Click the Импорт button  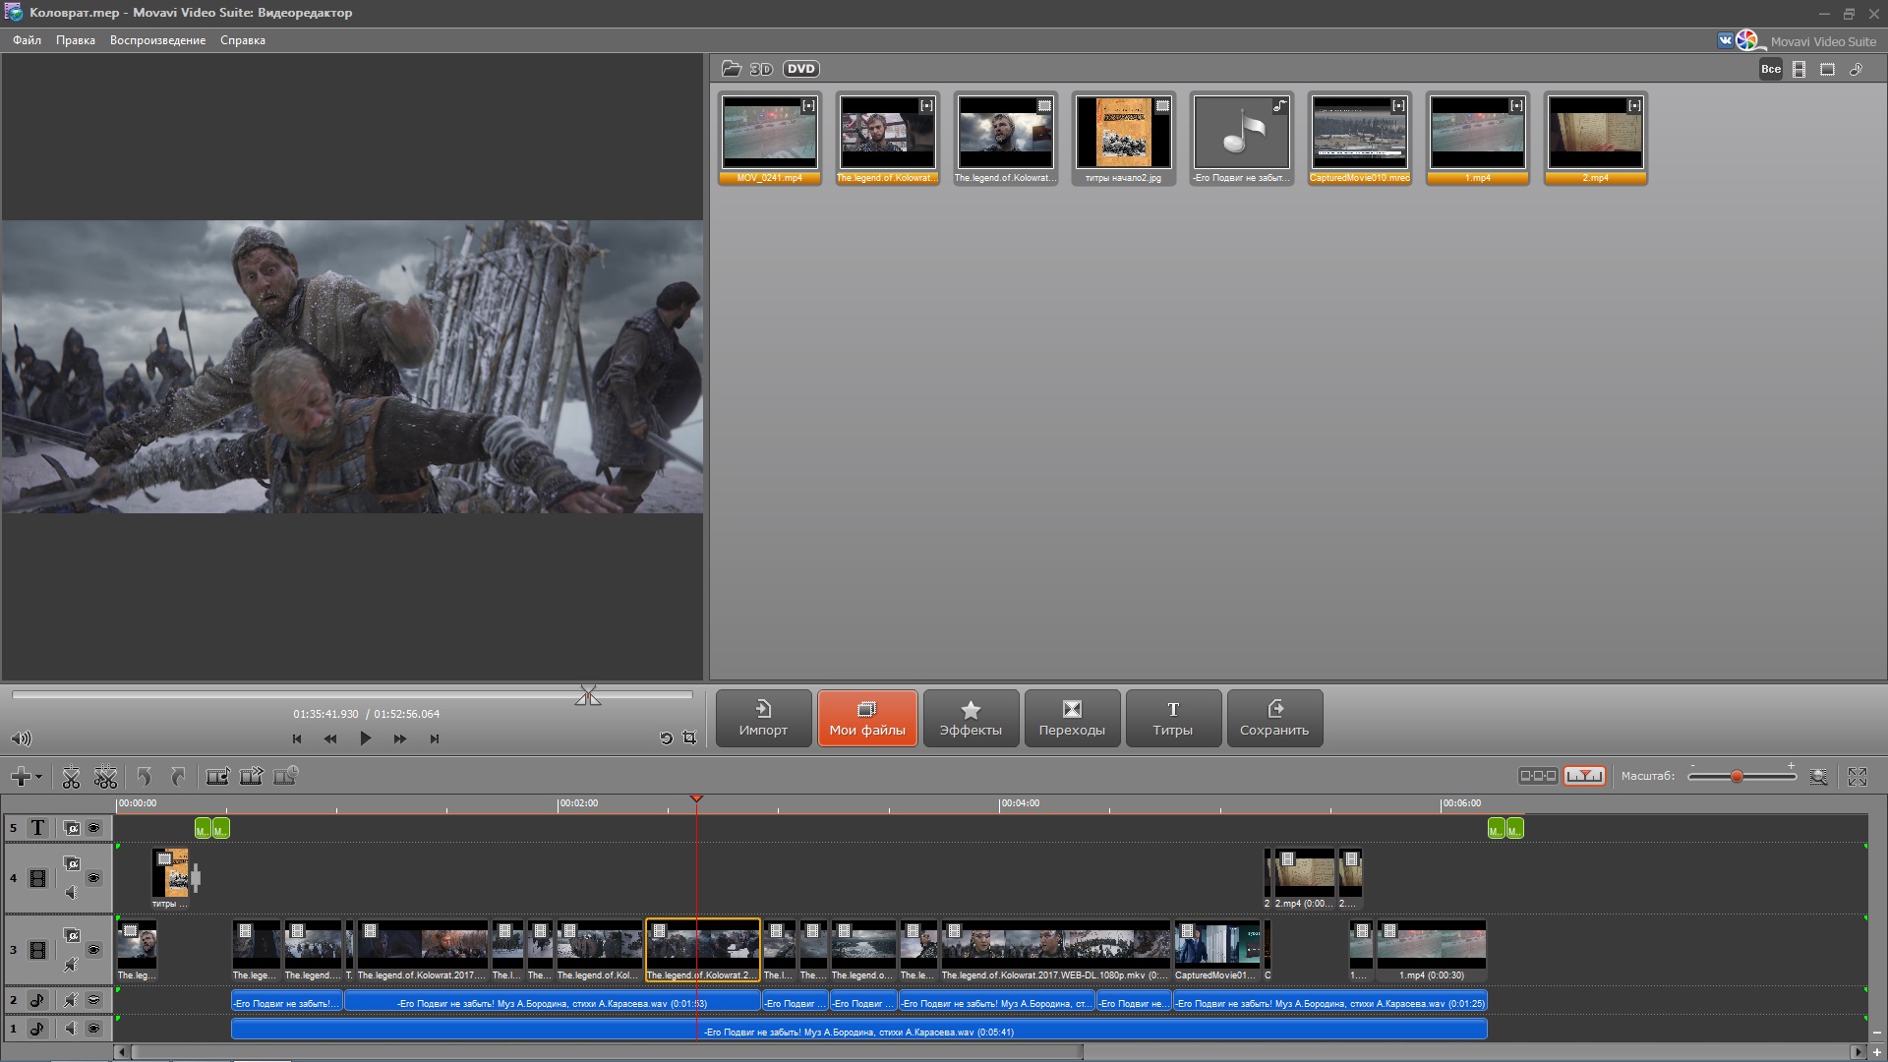763,718
